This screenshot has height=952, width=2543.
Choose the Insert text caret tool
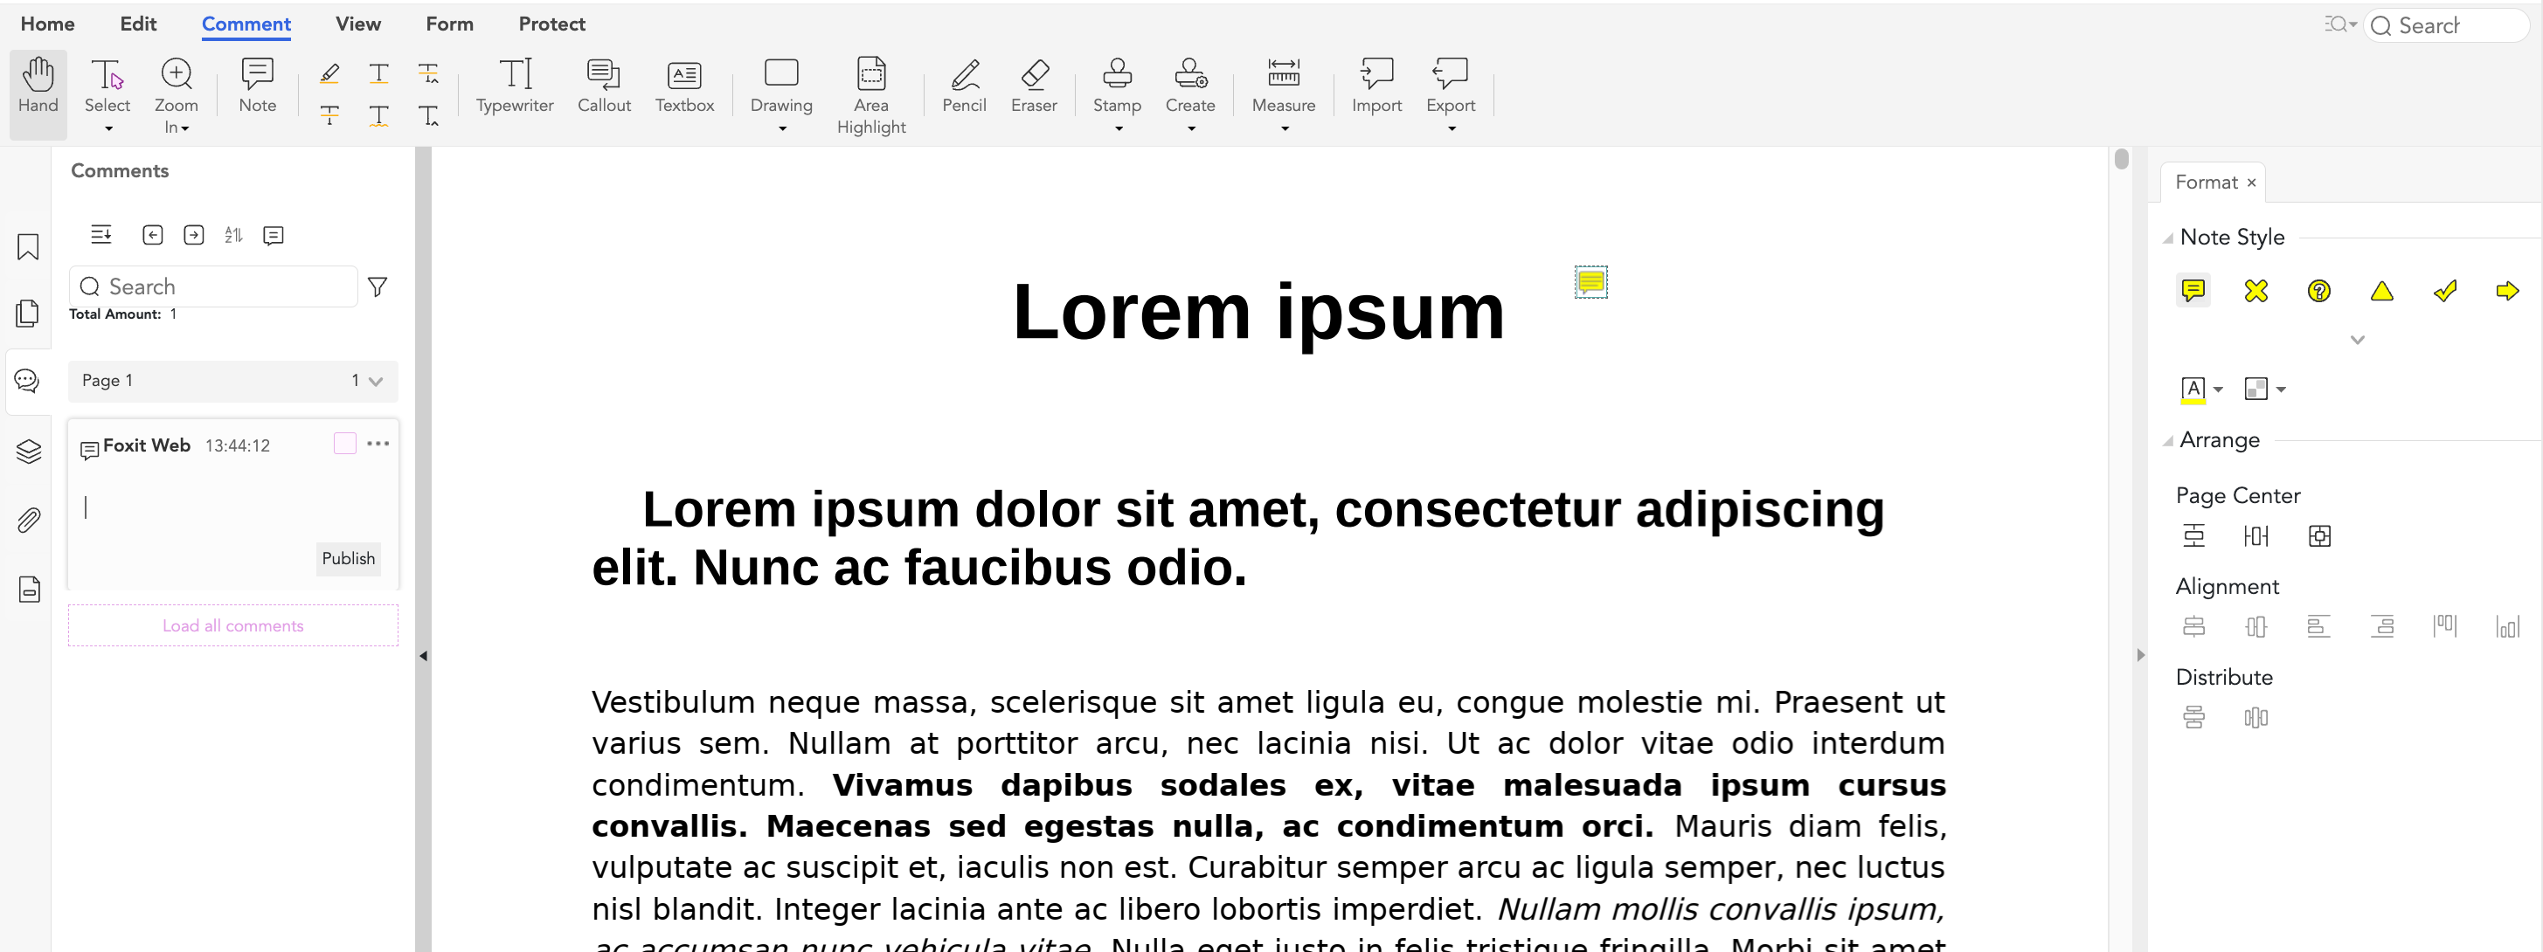click(x=428, y=115)
